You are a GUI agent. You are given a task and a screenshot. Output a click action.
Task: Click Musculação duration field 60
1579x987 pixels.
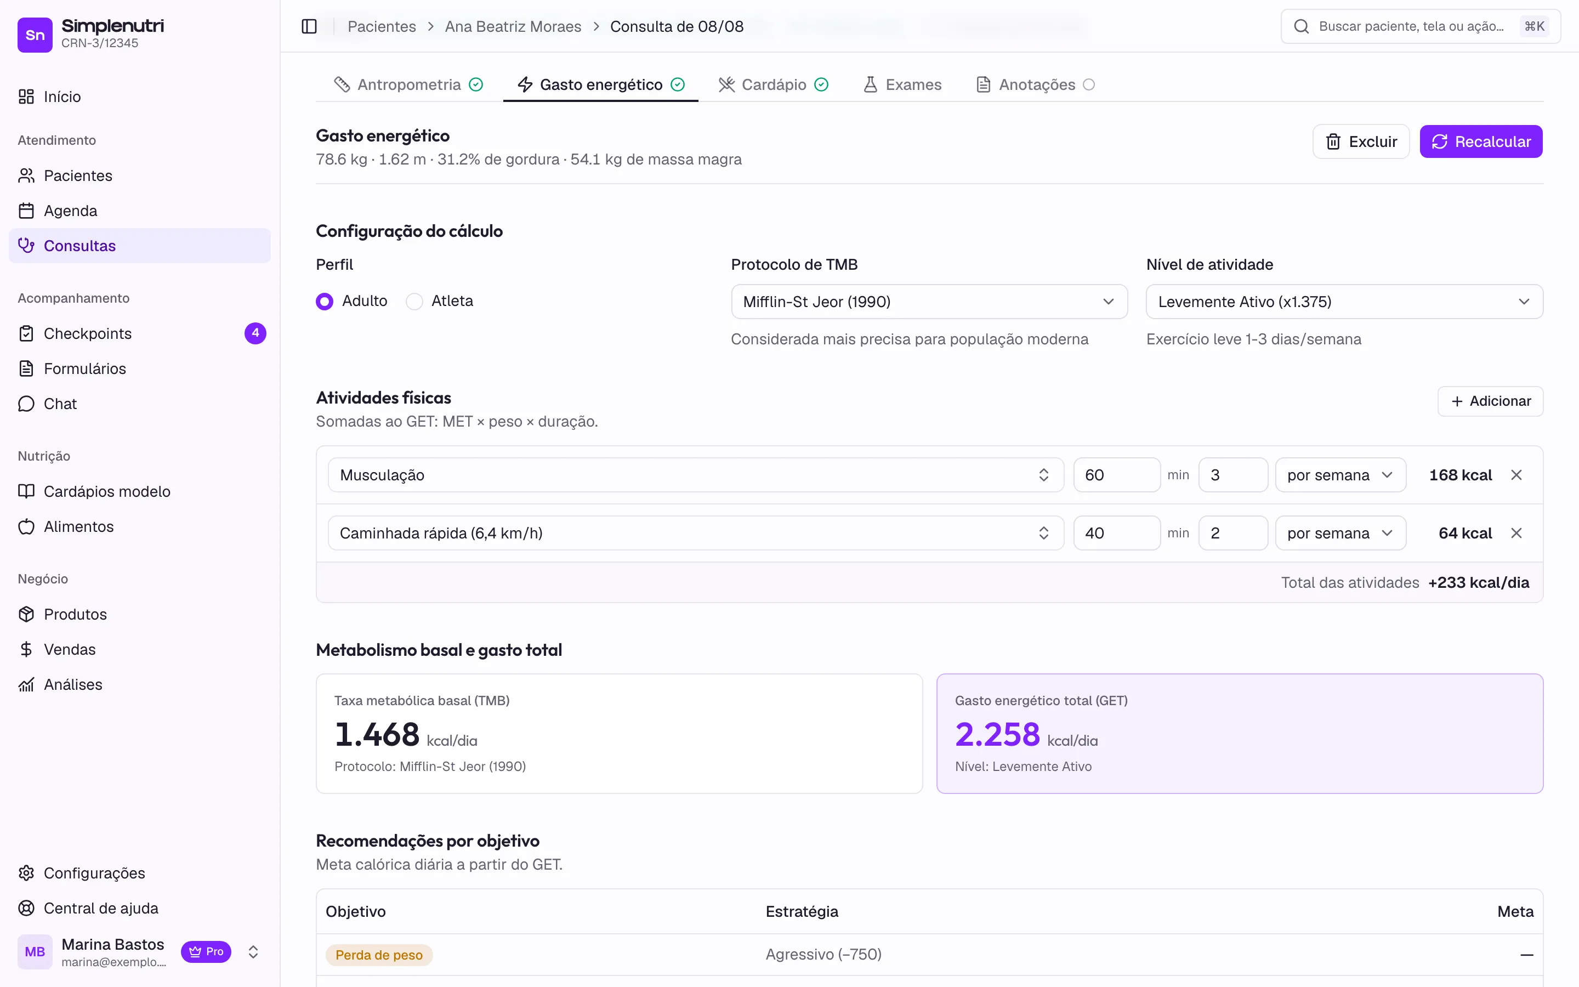1116,475
